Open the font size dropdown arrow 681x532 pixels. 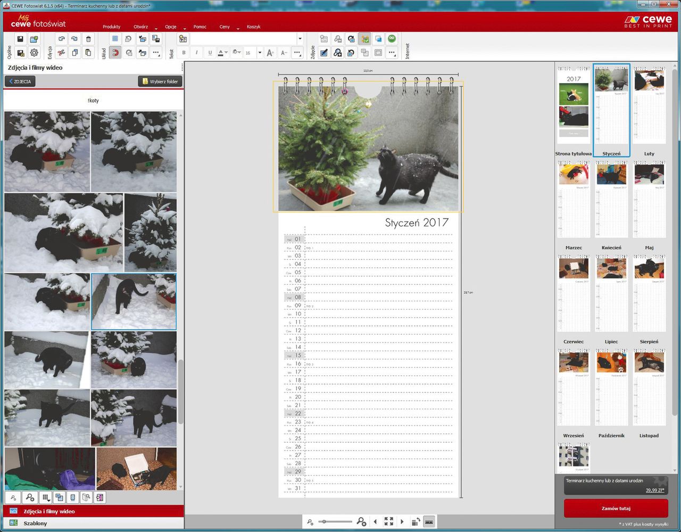click(260, 53)
